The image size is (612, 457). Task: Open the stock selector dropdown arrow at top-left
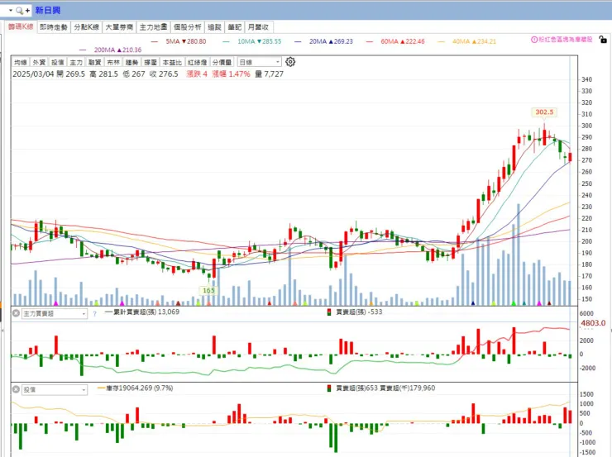click(x=11, y=10)
